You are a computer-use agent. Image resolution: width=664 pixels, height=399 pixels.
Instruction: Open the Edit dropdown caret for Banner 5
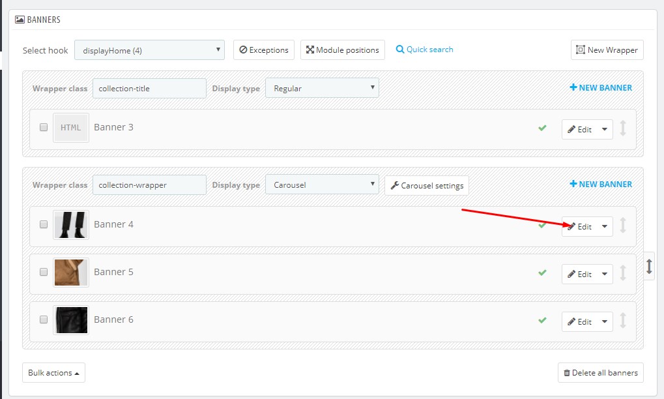pyautogui.click(x=605, y=274)
